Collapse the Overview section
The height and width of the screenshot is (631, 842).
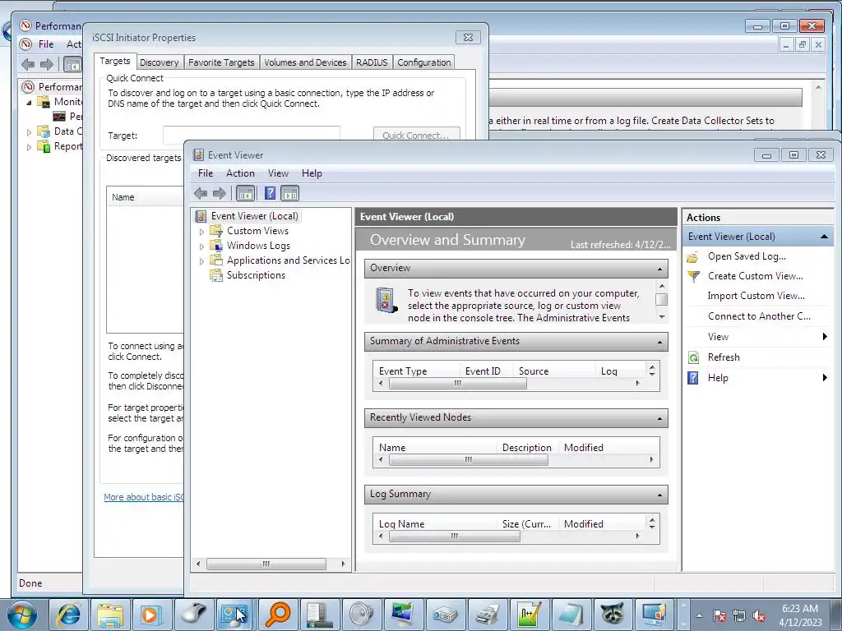660,269
